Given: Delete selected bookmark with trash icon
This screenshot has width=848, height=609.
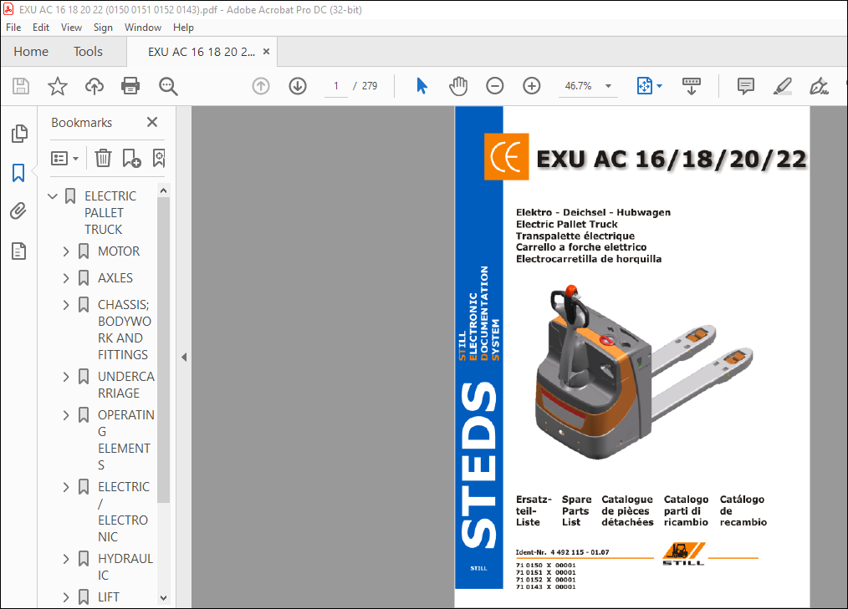Looking at the screenshot, I should pos(103,159).
